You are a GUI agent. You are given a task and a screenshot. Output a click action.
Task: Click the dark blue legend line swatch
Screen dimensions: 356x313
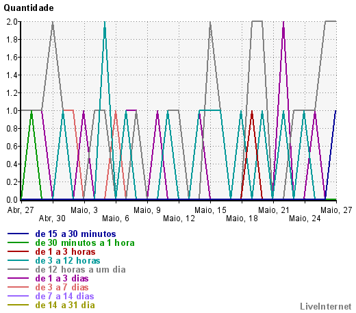[18, 234]
